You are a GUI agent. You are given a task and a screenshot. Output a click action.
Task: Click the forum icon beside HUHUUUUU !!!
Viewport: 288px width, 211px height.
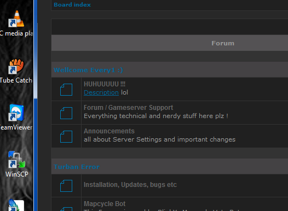pos(66,90)
